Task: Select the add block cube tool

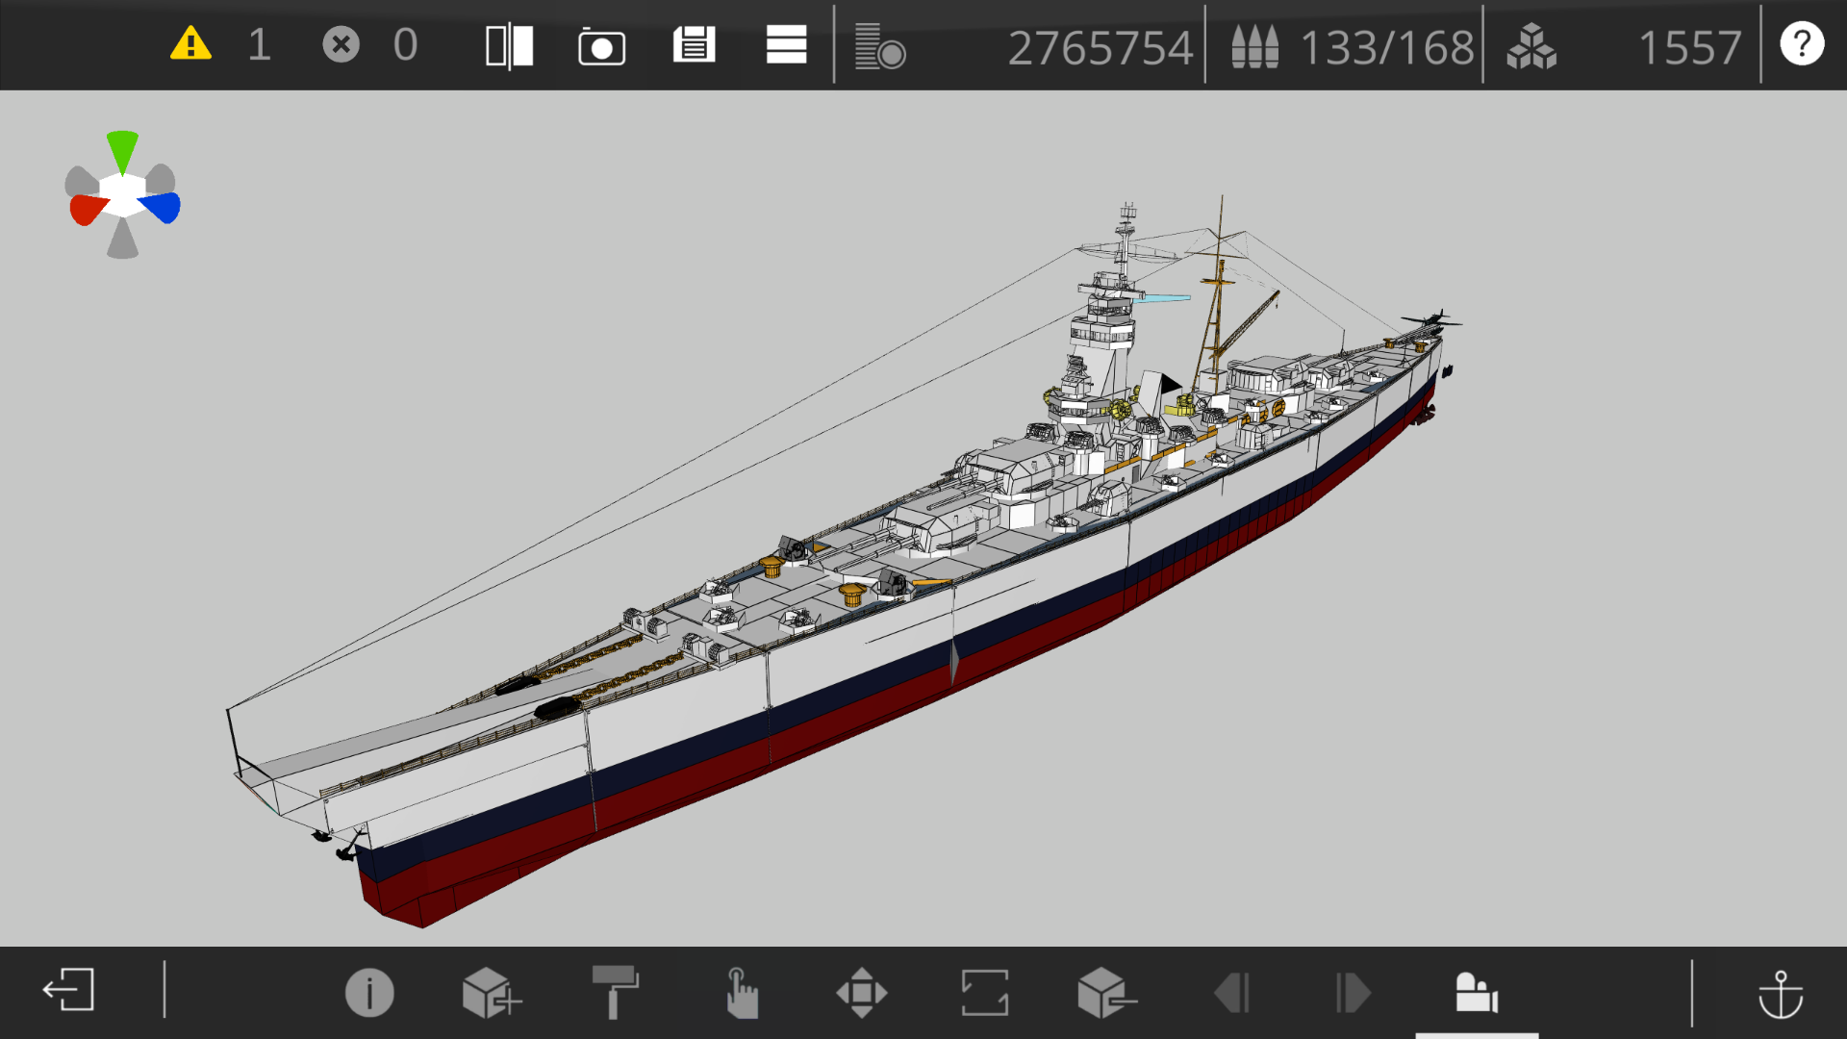Action: click(x=491, y=992)
